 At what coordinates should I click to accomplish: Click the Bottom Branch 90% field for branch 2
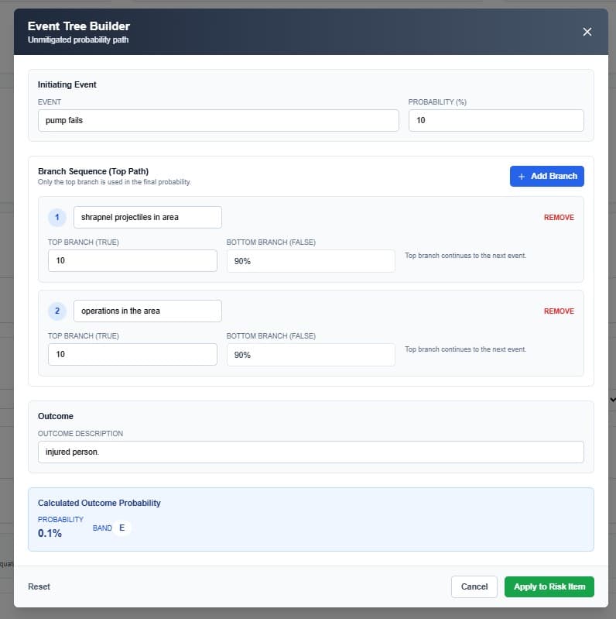pos(310,355)
